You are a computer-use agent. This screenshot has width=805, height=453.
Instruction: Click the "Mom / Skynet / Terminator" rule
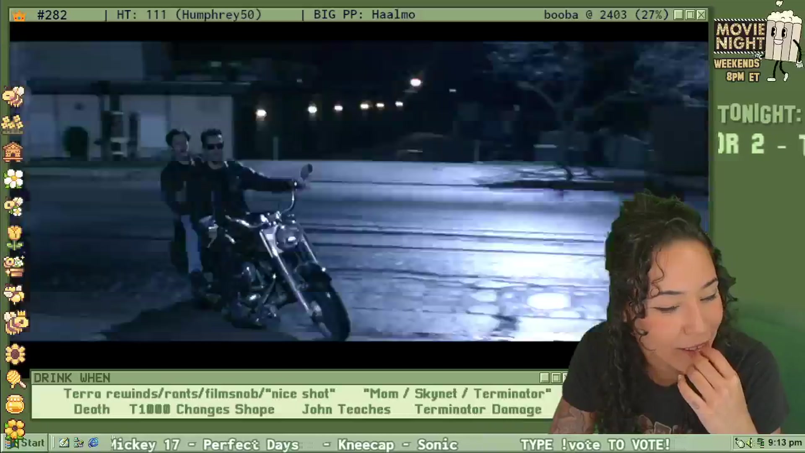[457, 393]
